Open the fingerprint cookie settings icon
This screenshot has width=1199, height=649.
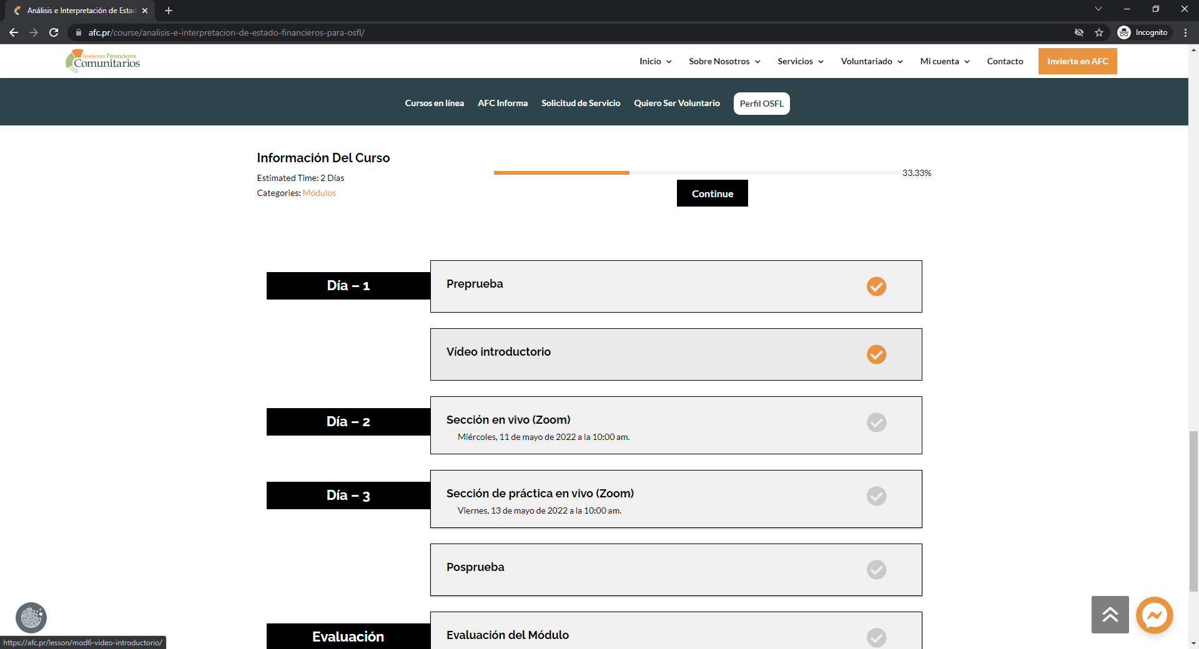pos(31,618)
